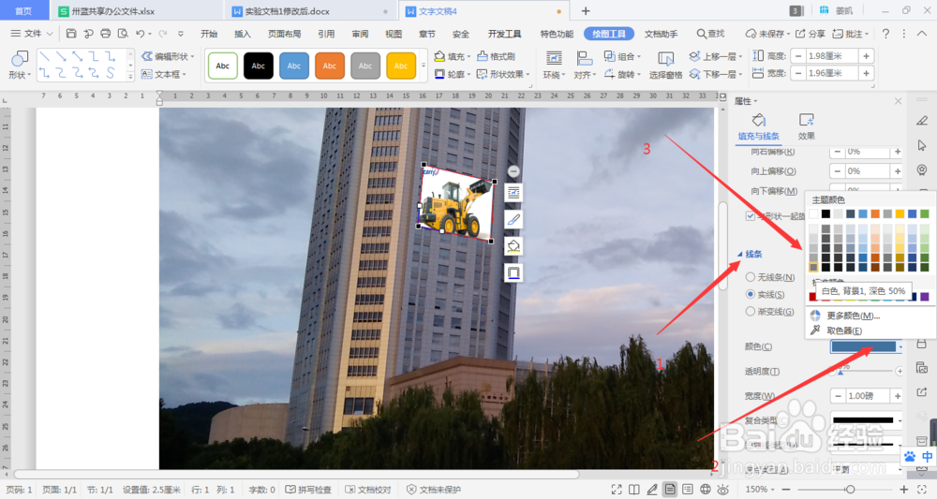Click the layout options icon beside picture

pos(513,193)
